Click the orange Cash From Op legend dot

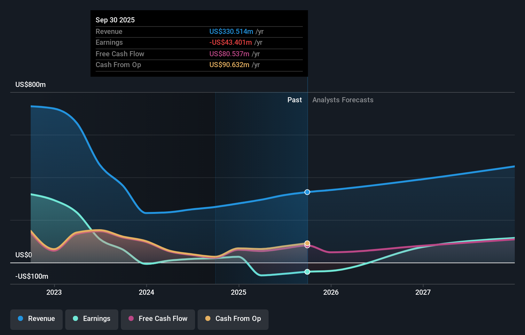pos(208,319)
